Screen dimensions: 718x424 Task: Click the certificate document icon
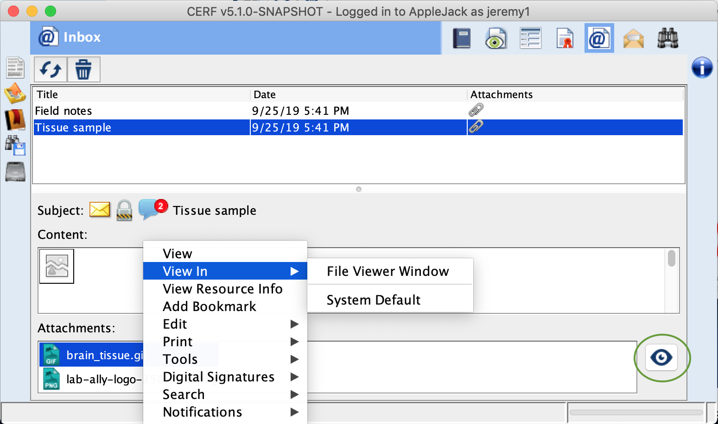pyautogui.click(x=565, y=38)
